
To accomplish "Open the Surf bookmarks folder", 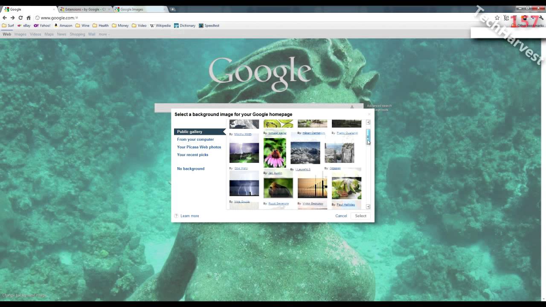I will 8,26.
